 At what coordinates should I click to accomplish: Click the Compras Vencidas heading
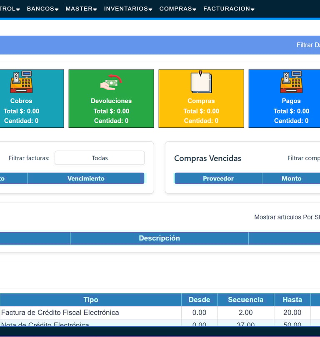(207, 158)
